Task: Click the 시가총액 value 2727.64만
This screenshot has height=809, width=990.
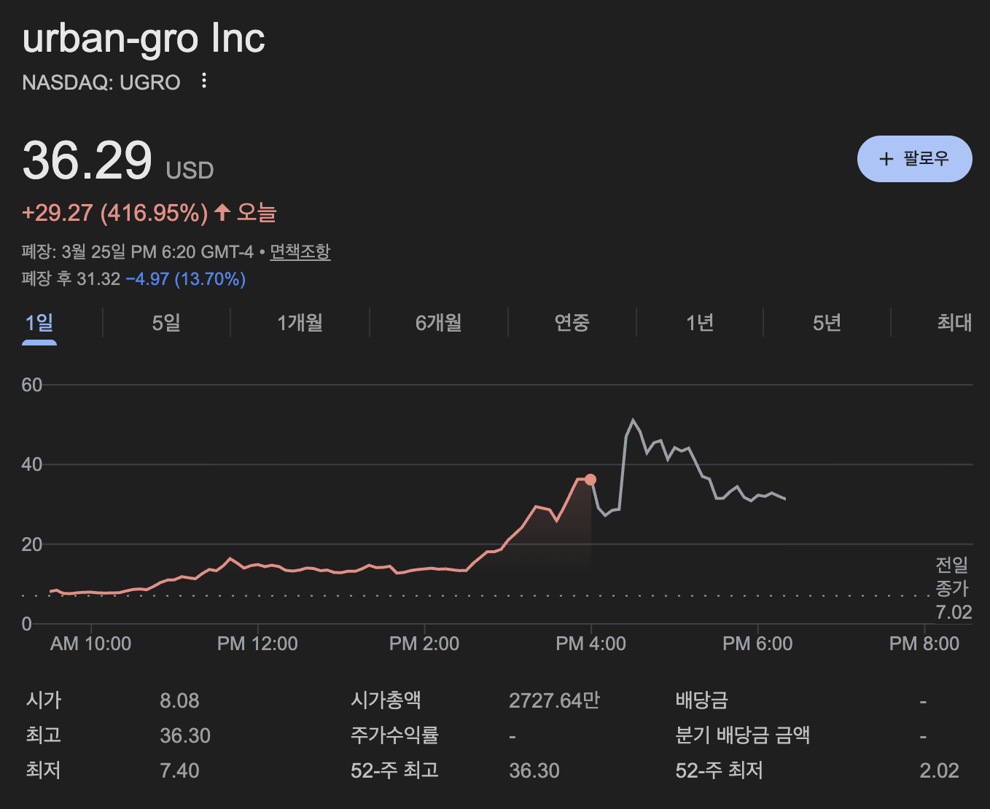Action: click(554, 701)
